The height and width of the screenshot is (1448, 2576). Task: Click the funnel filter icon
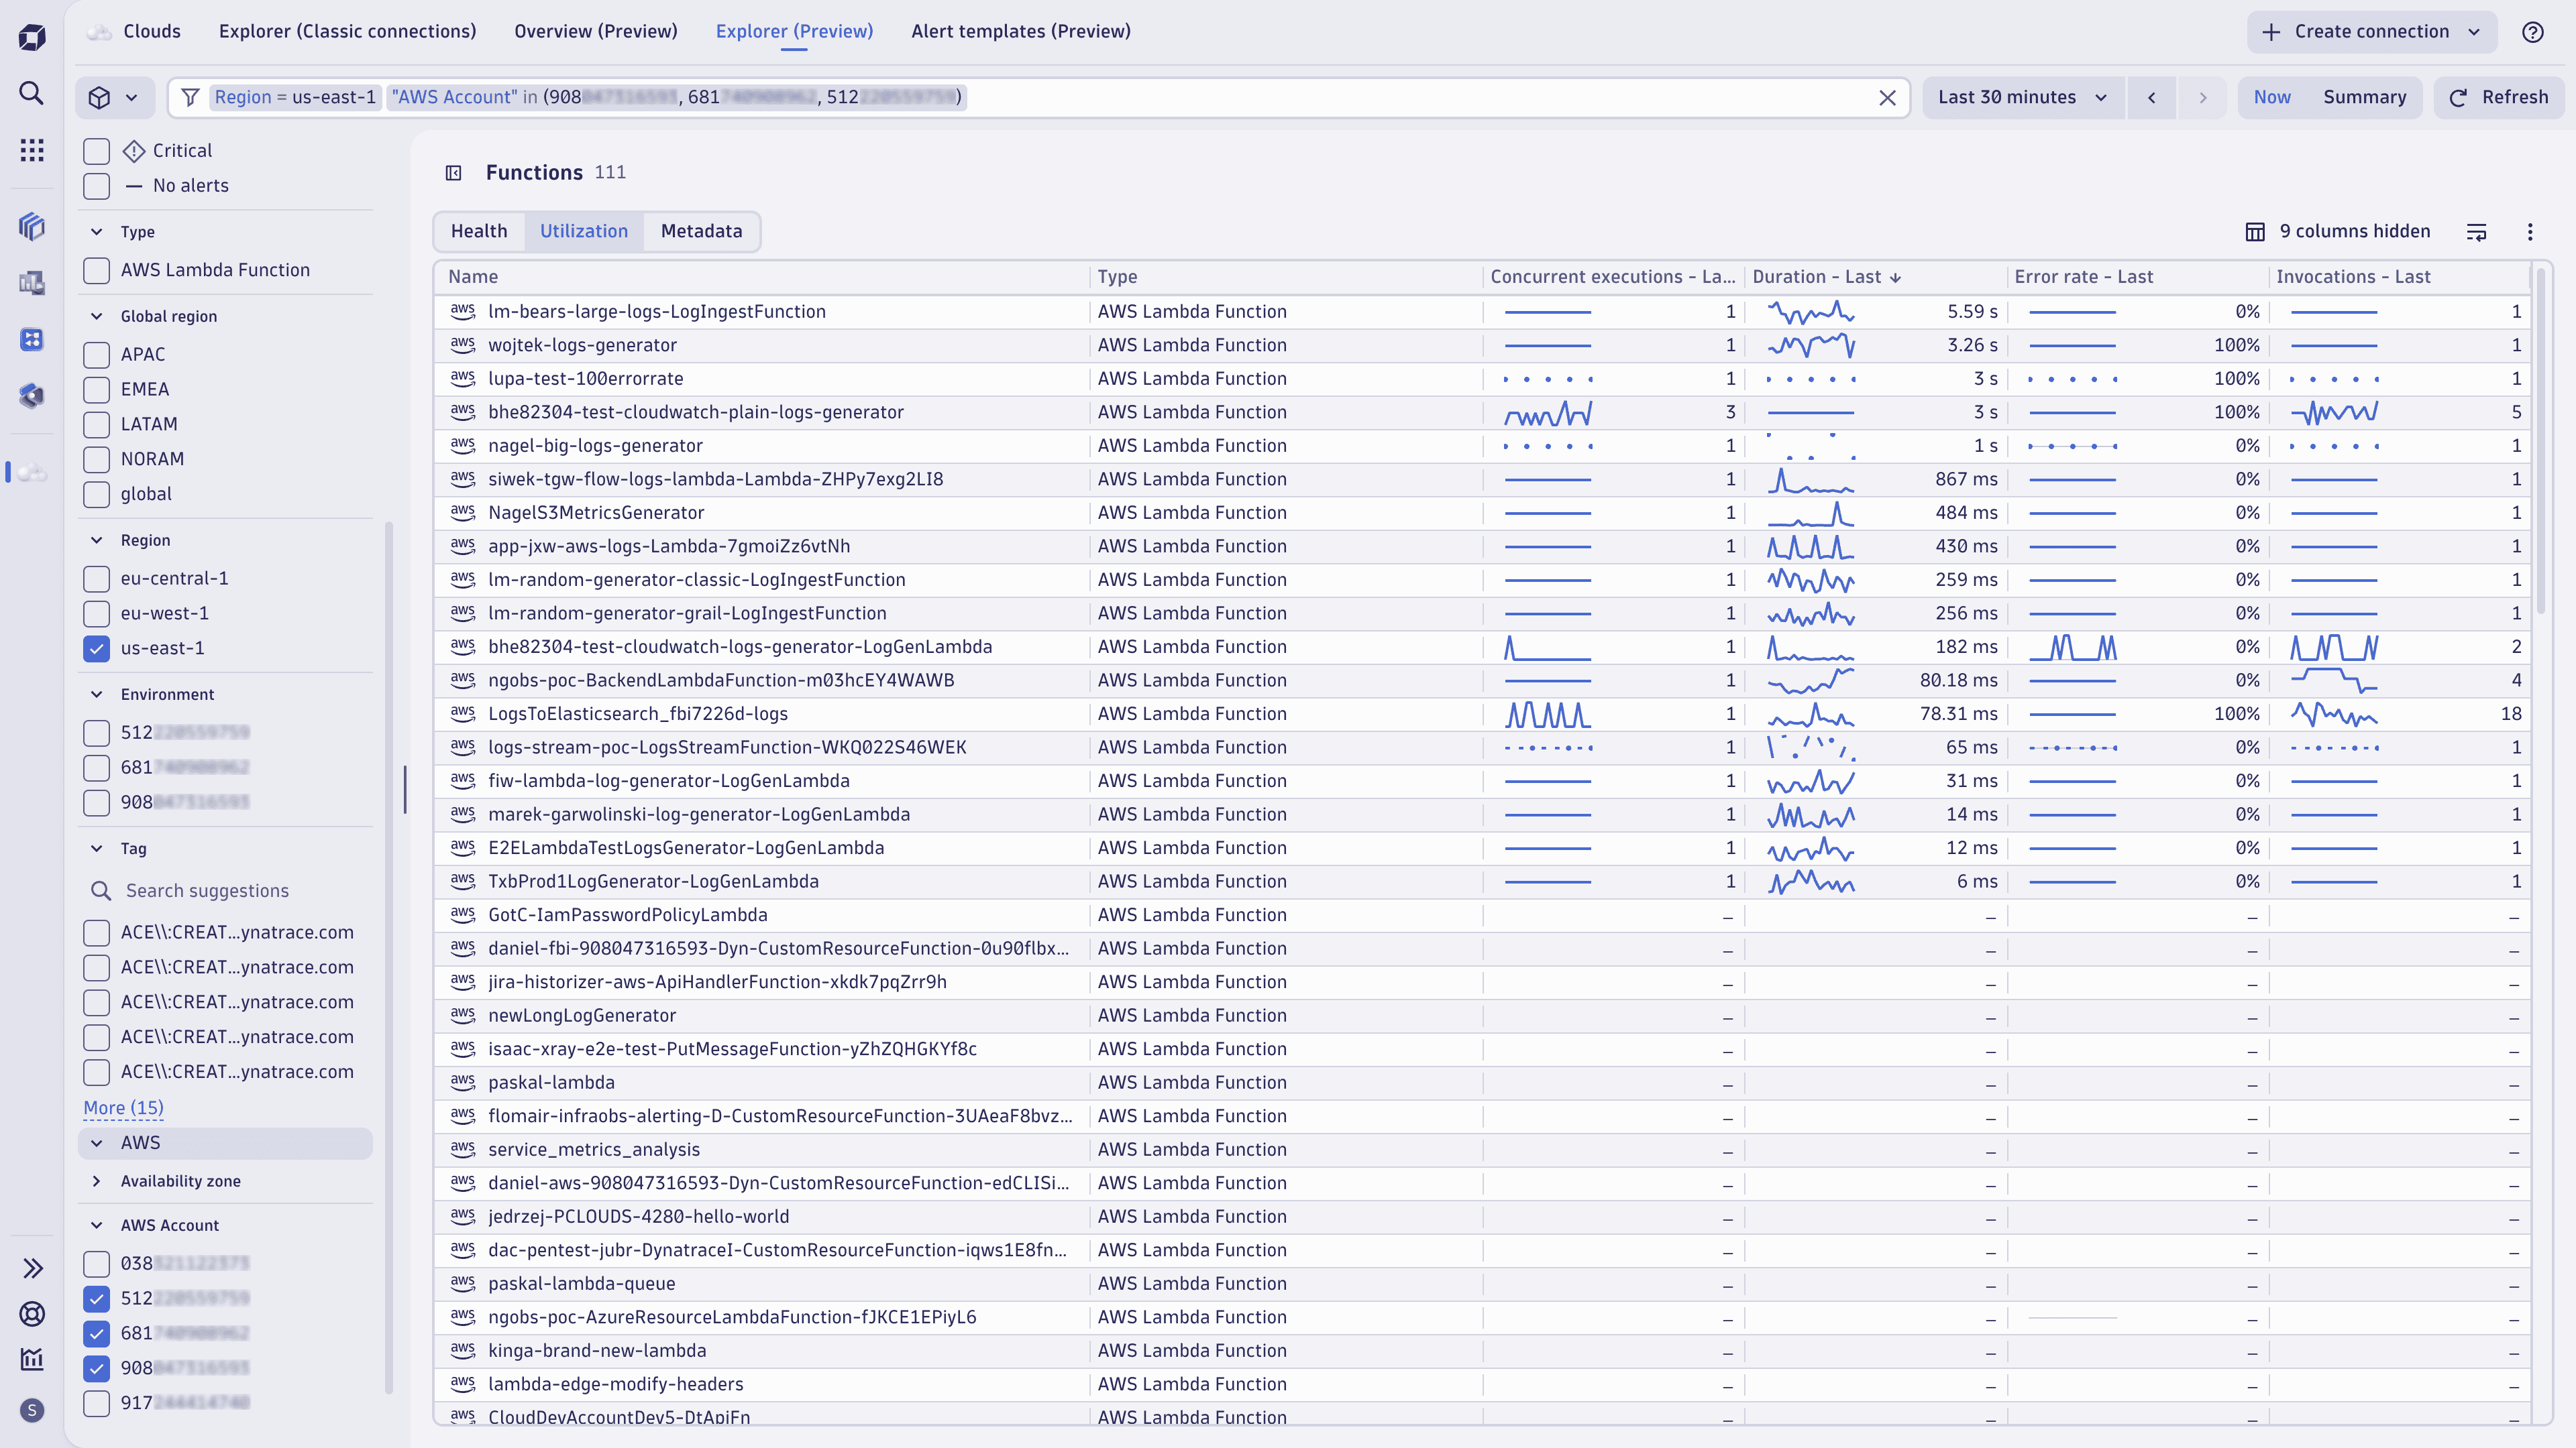tap(190, 97)
